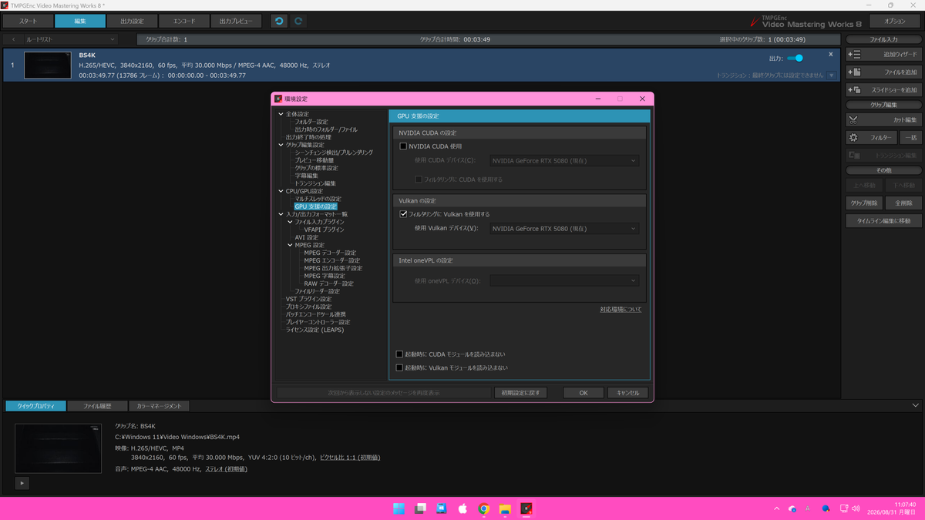Click the 環境設定 dialog title icon
Screen dimensions: 925x520
pos(278,99)
